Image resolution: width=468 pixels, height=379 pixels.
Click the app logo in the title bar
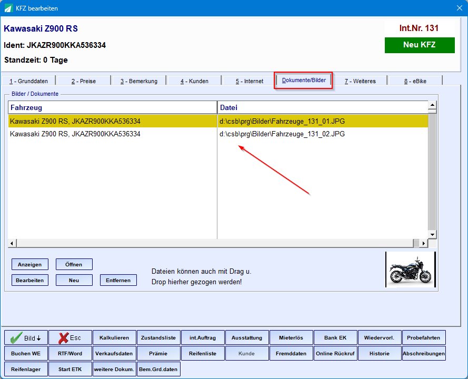[8, 8]
